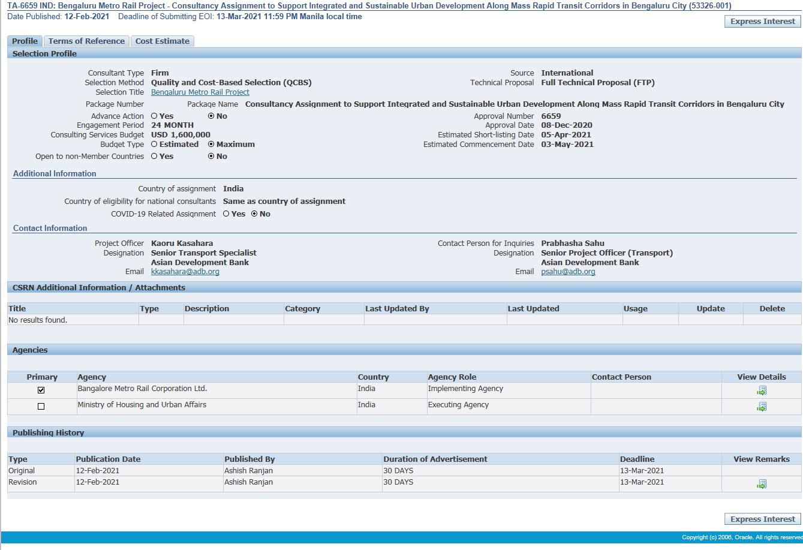803x550 pixels.
Task: Select No for Open to non-Member Countries
Action: 211,156
